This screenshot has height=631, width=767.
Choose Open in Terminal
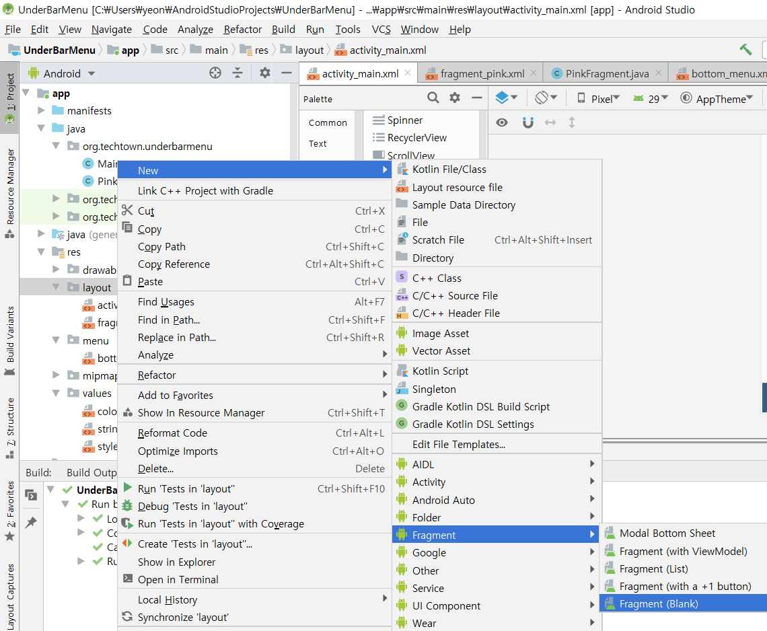coord(254,580)
